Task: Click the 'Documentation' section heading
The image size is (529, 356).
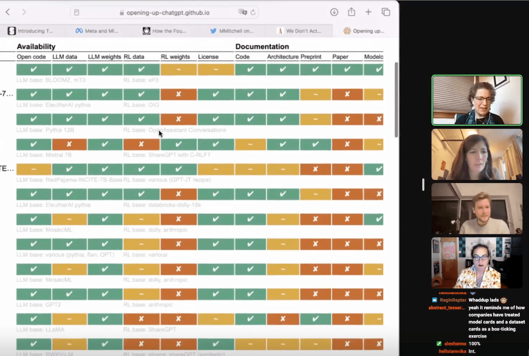Action: click(x=262, y=47)
